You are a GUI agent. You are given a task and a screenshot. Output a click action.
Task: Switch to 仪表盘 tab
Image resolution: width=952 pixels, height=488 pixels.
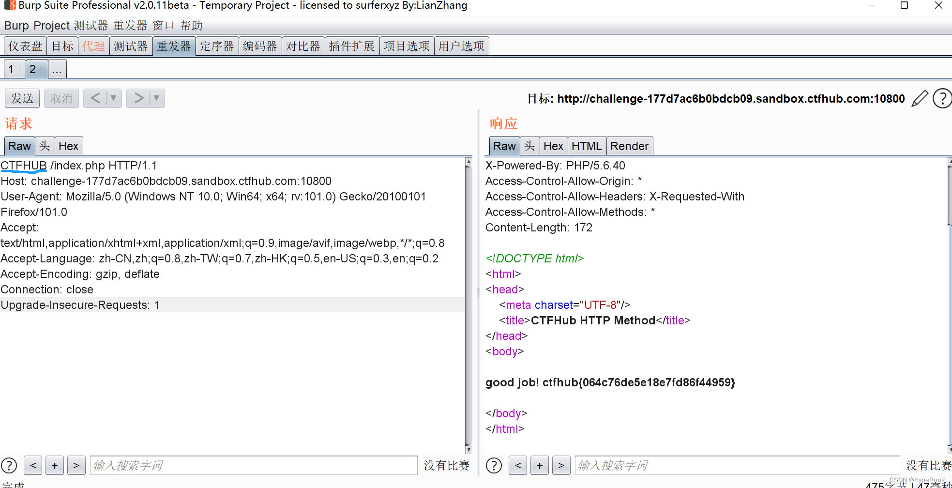pos(25,46)
